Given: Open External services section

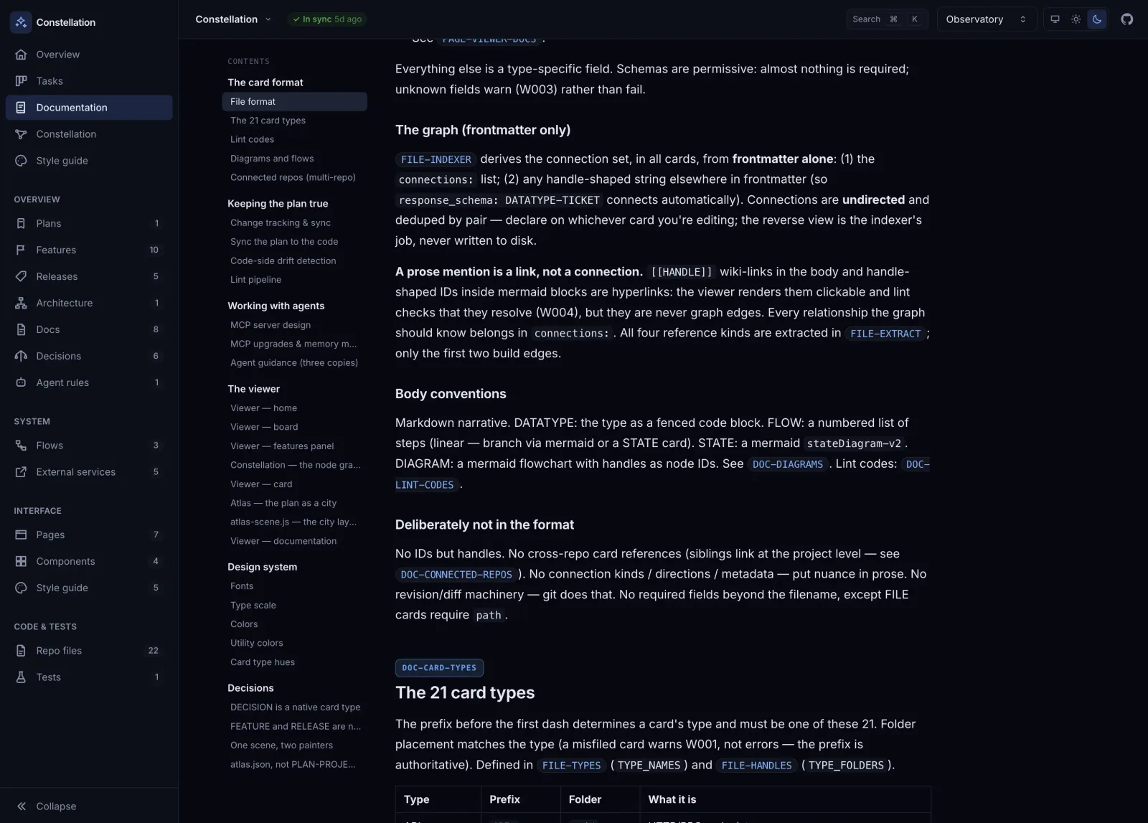Looking at the screenshot, I should (89, 472).
